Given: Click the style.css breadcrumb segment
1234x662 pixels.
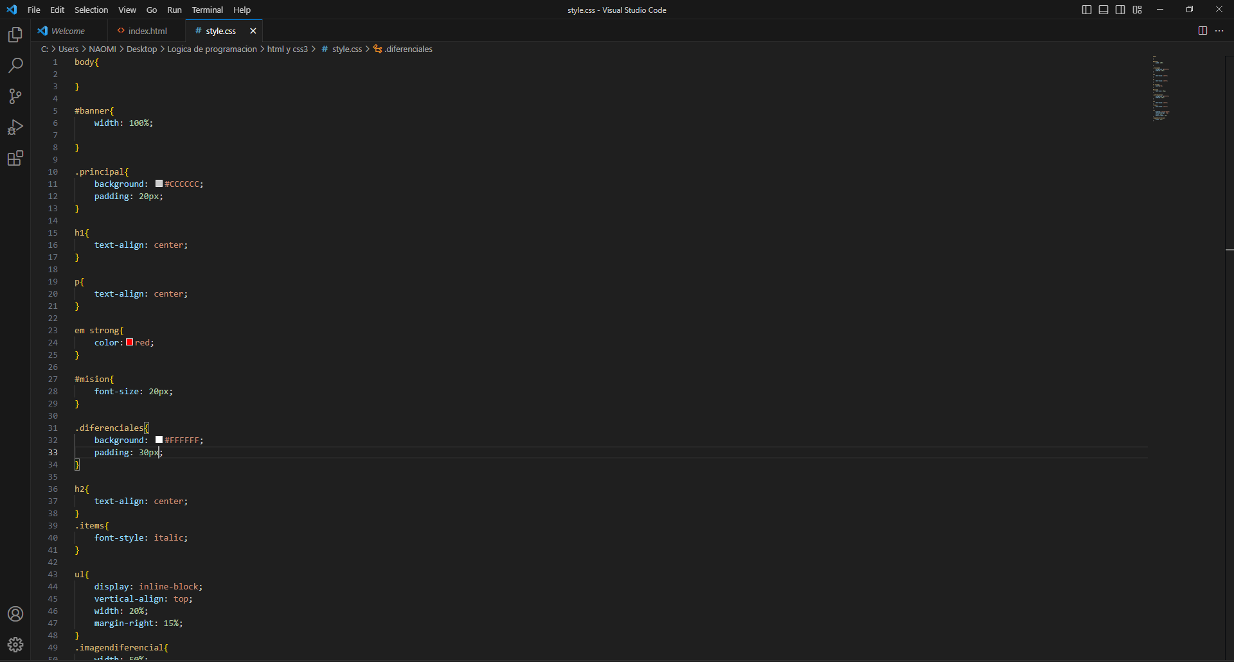Looking at the screenshot, I should tap(347, 49).
